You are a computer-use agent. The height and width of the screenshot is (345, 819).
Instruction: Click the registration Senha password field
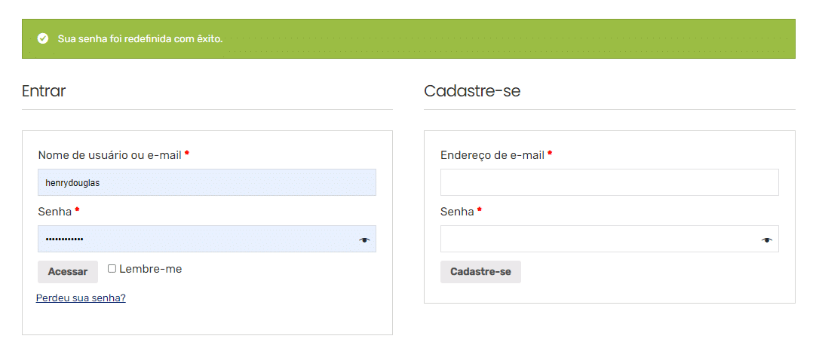[600, 239]
